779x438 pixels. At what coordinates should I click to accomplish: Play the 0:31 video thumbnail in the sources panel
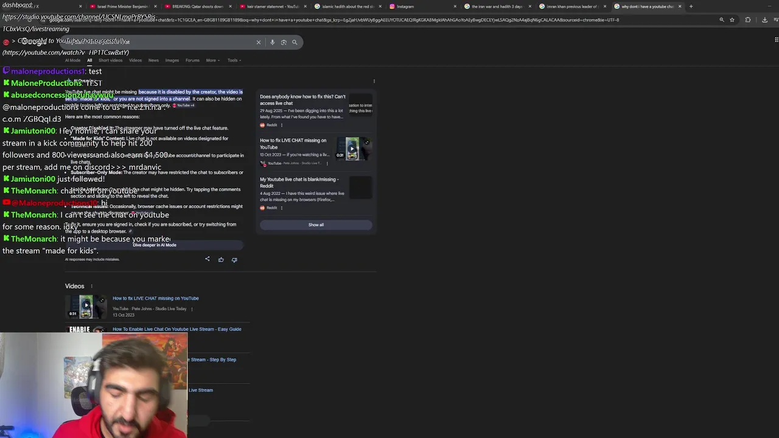(352, 148)
